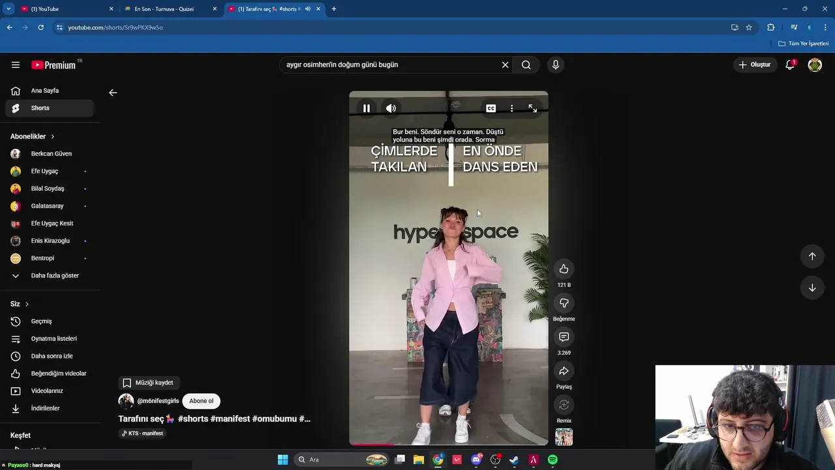Image resolution: width=835 pixels, height=470 pixels.
Task: Click the search input field
Action: 389,65
